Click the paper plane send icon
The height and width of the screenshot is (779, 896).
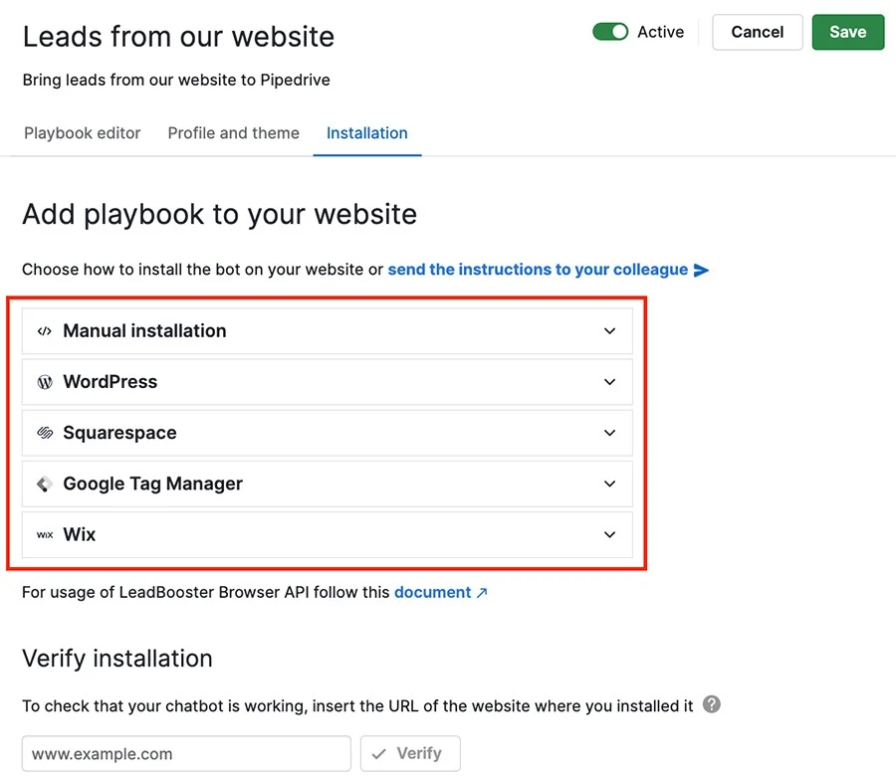[x=701, y=271]
